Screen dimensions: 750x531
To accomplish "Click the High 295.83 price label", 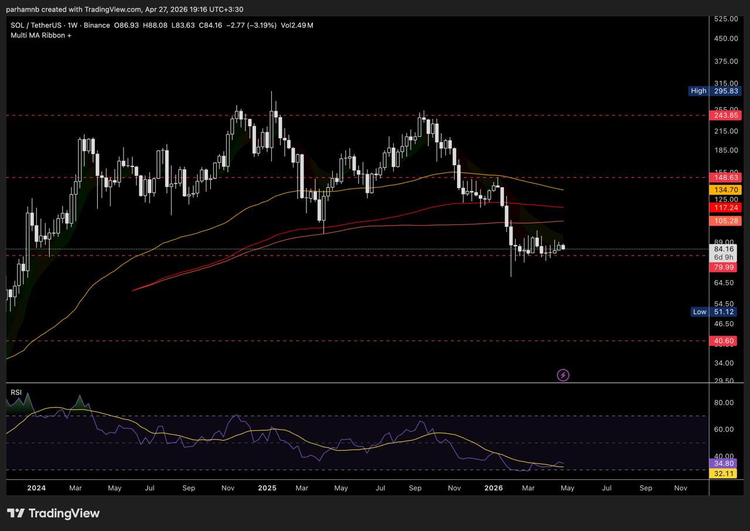I will click(x=715, y=91).
